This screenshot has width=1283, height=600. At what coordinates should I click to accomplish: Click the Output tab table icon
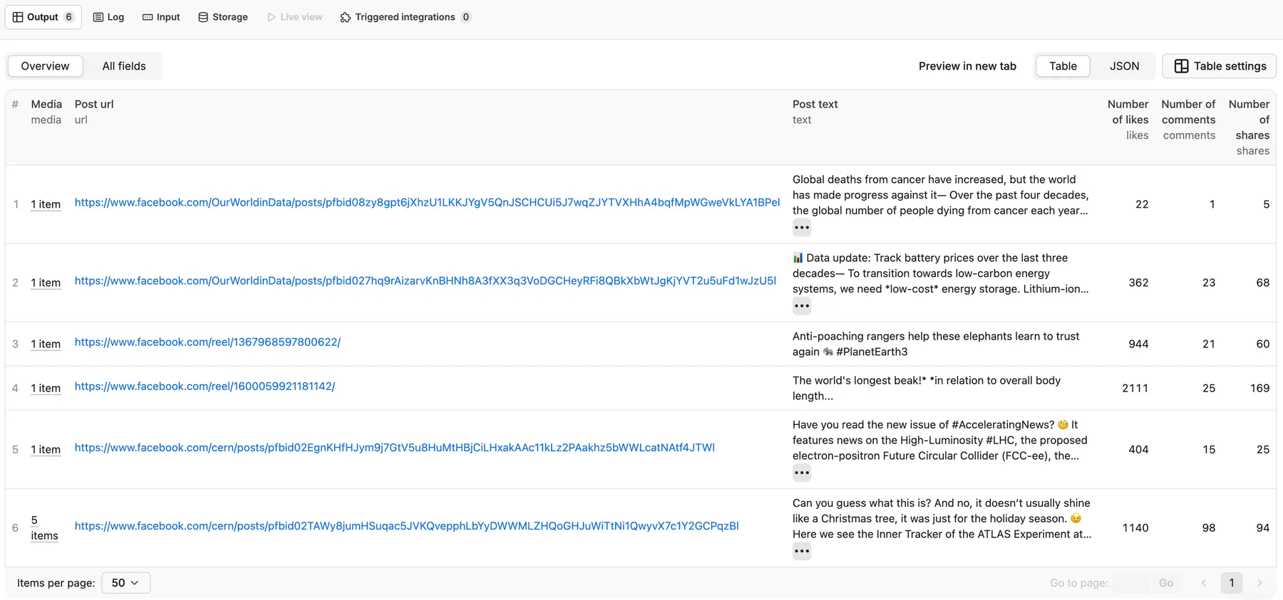(x=18, y=17)
